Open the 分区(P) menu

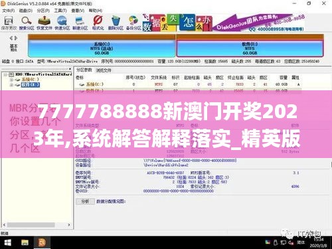[x=43, y=11]
